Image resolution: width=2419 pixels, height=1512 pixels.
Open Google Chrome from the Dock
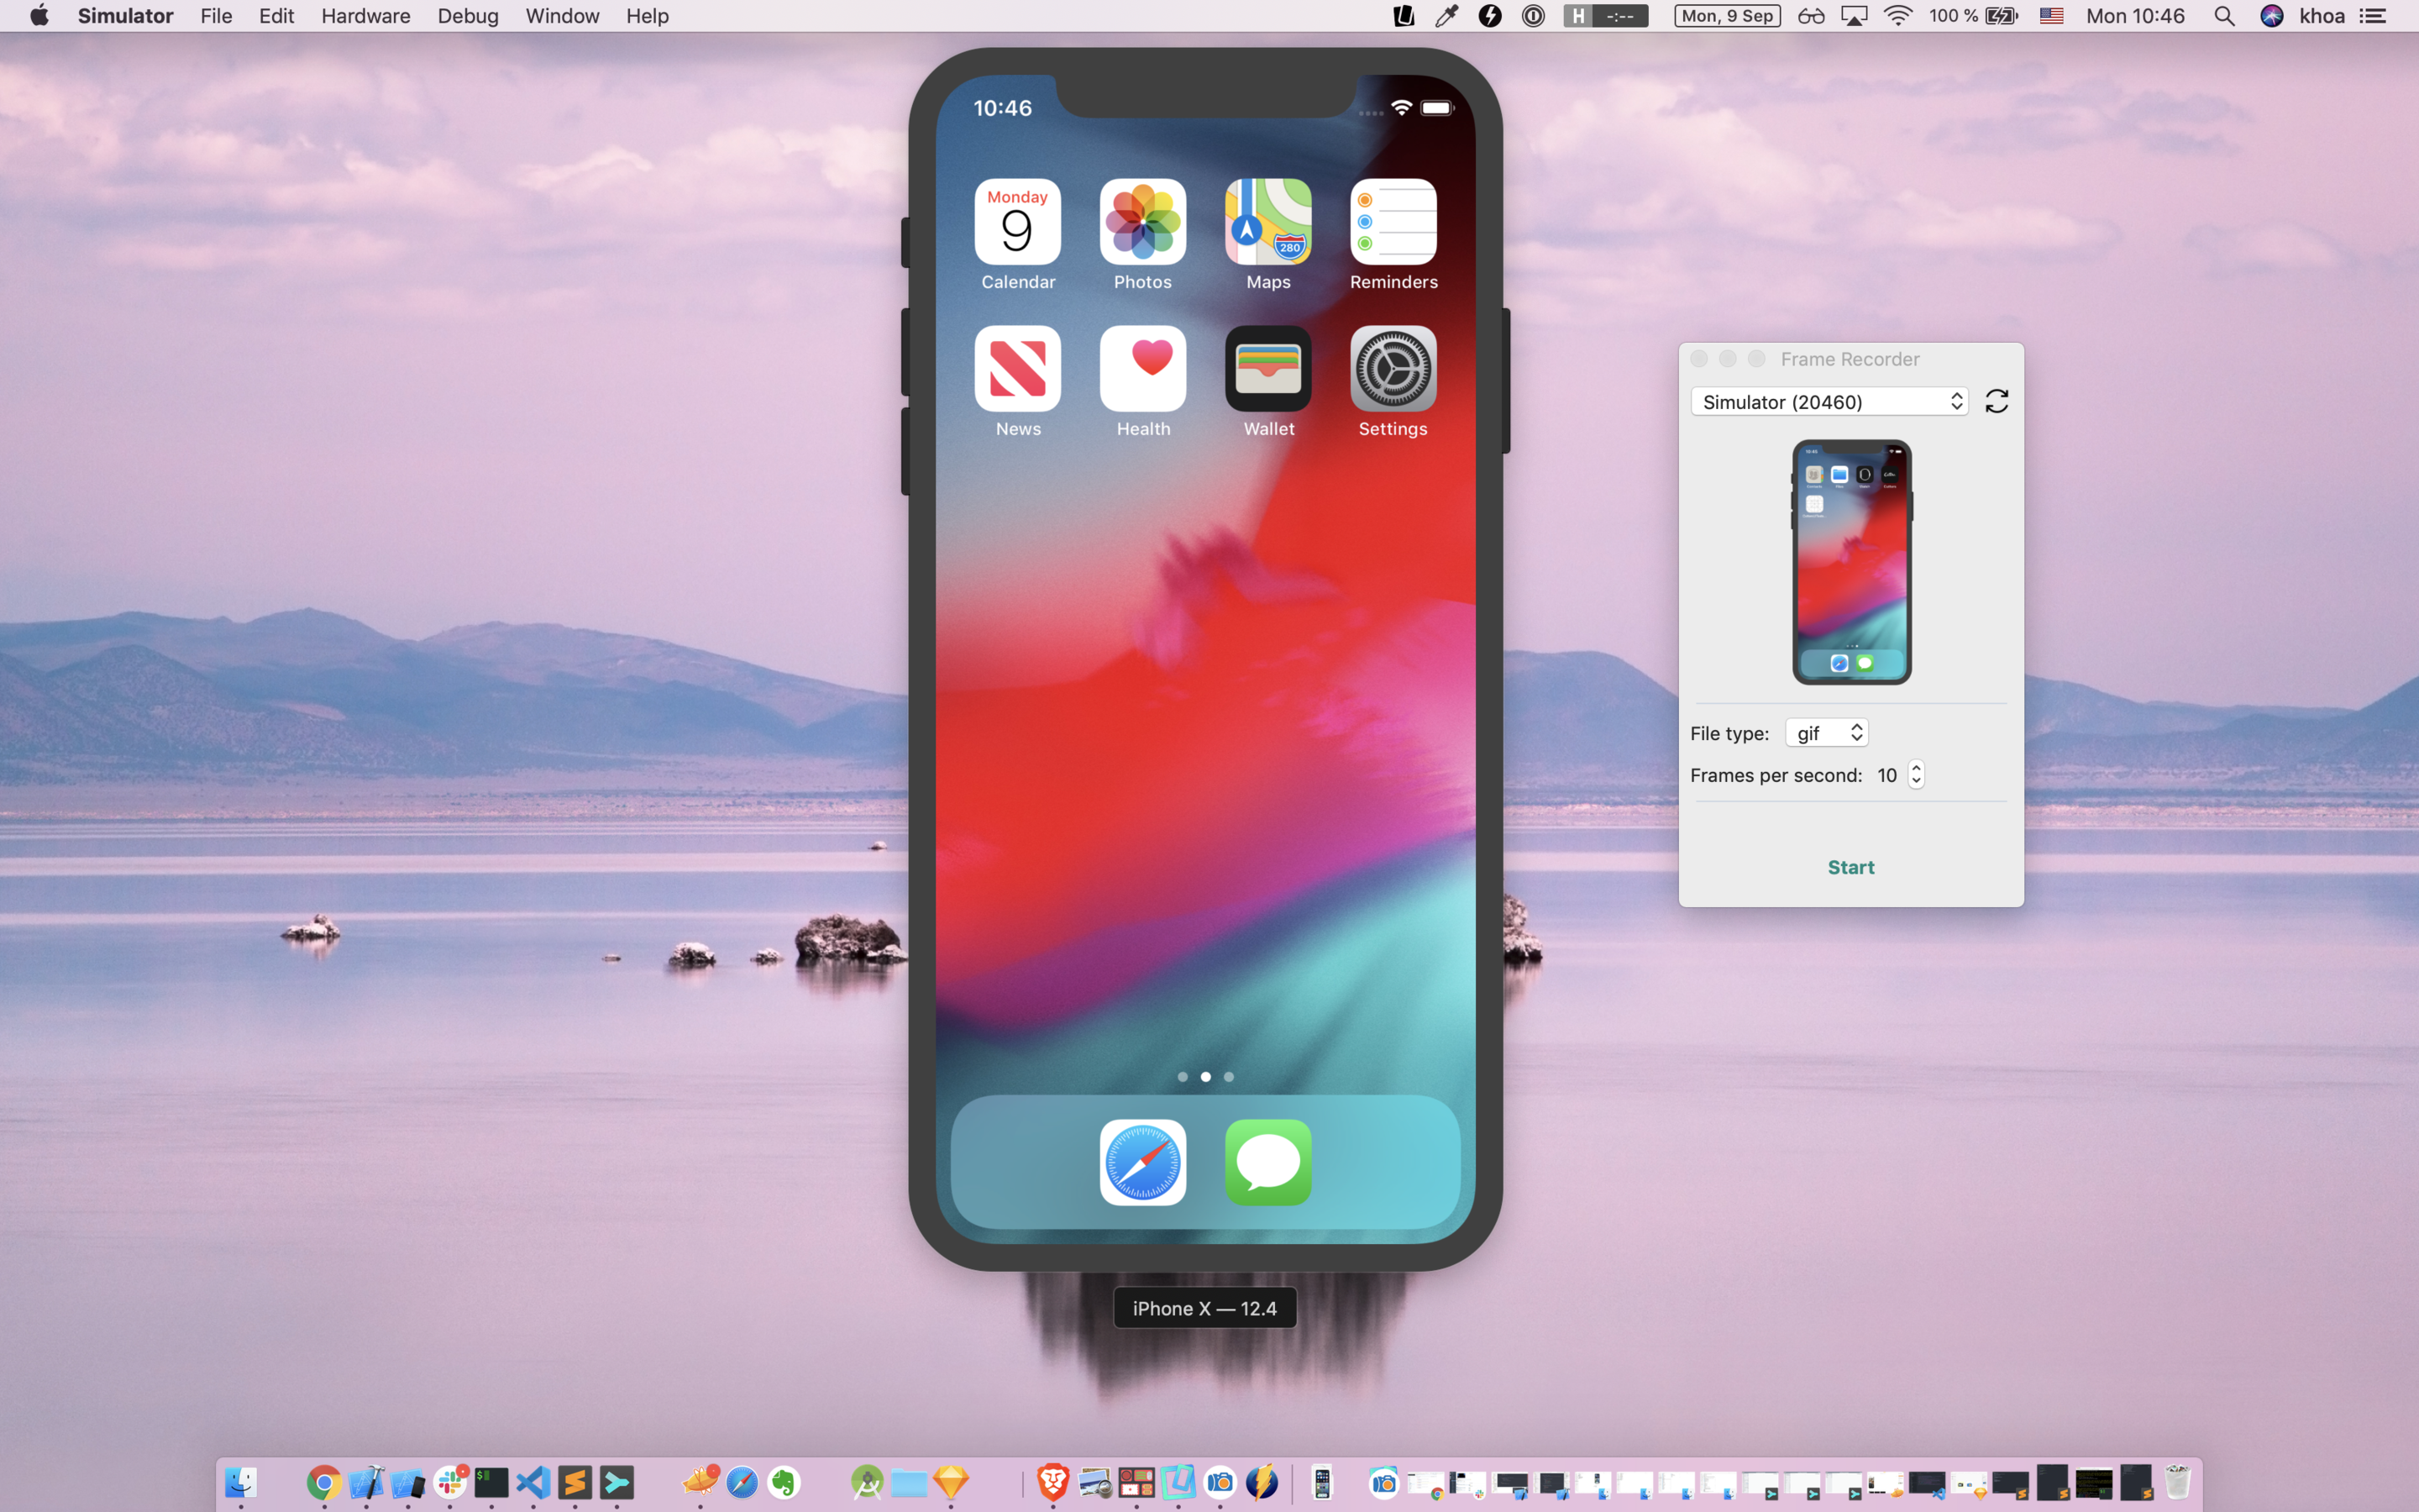(x=324, y=1482)
